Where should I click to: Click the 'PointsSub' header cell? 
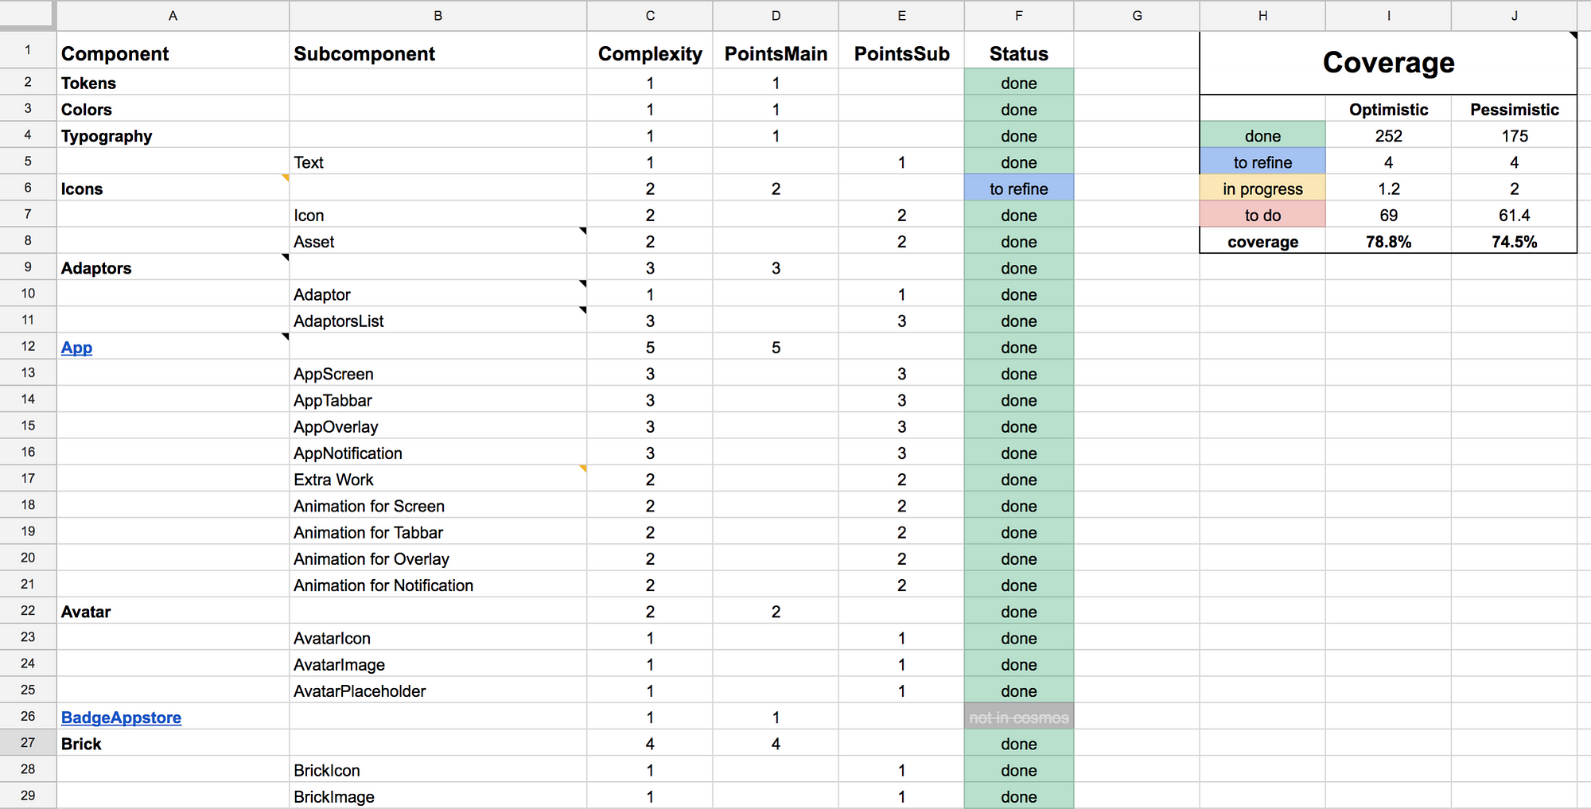point(901,50)
